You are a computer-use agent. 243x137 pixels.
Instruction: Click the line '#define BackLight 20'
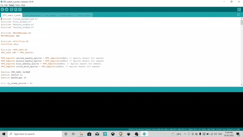[x=14, y=77]
